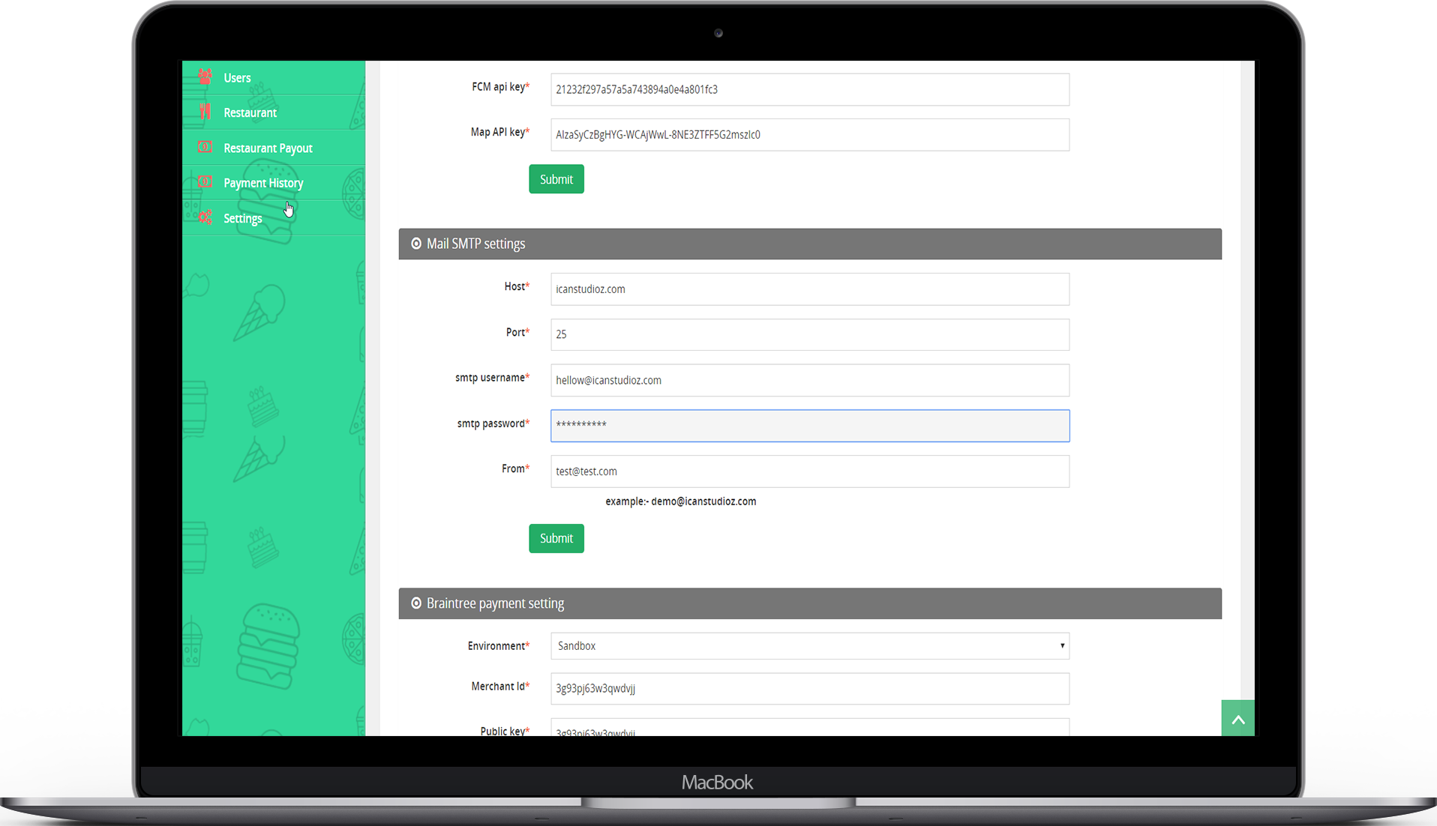Open Payment History in the sidebar

[x=263, y=183]
